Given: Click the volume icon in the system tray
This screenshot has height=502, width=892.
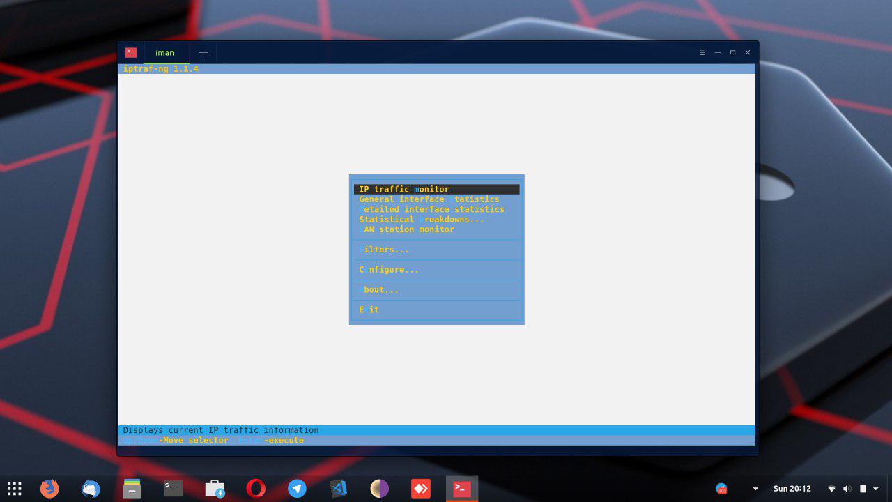Looking at the screenshot, I should click(847, 489).
